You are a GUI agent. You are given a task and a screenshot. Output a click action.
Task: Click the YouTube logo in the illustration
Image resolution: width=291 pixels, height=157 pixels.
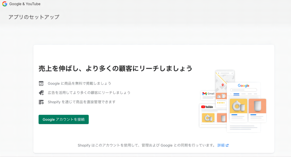pyautogui.click(x=207, y=107)
